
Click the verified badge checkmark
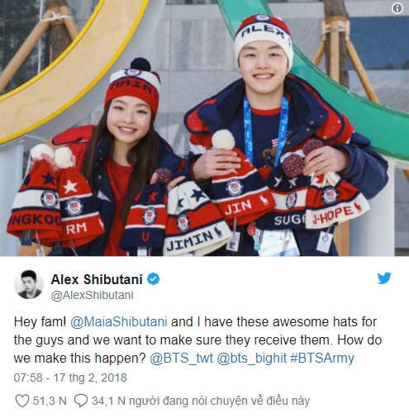point(153,279)
